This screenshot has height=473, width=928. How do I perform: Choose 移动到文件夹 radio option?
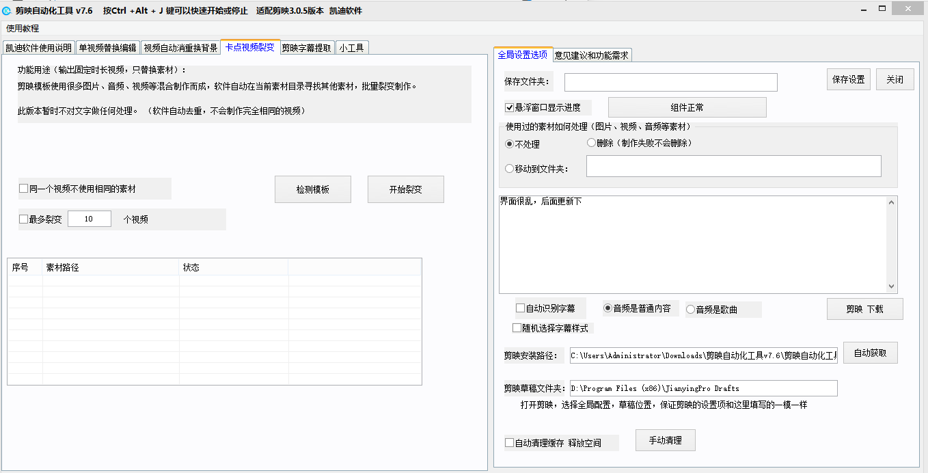coord(509,168)
